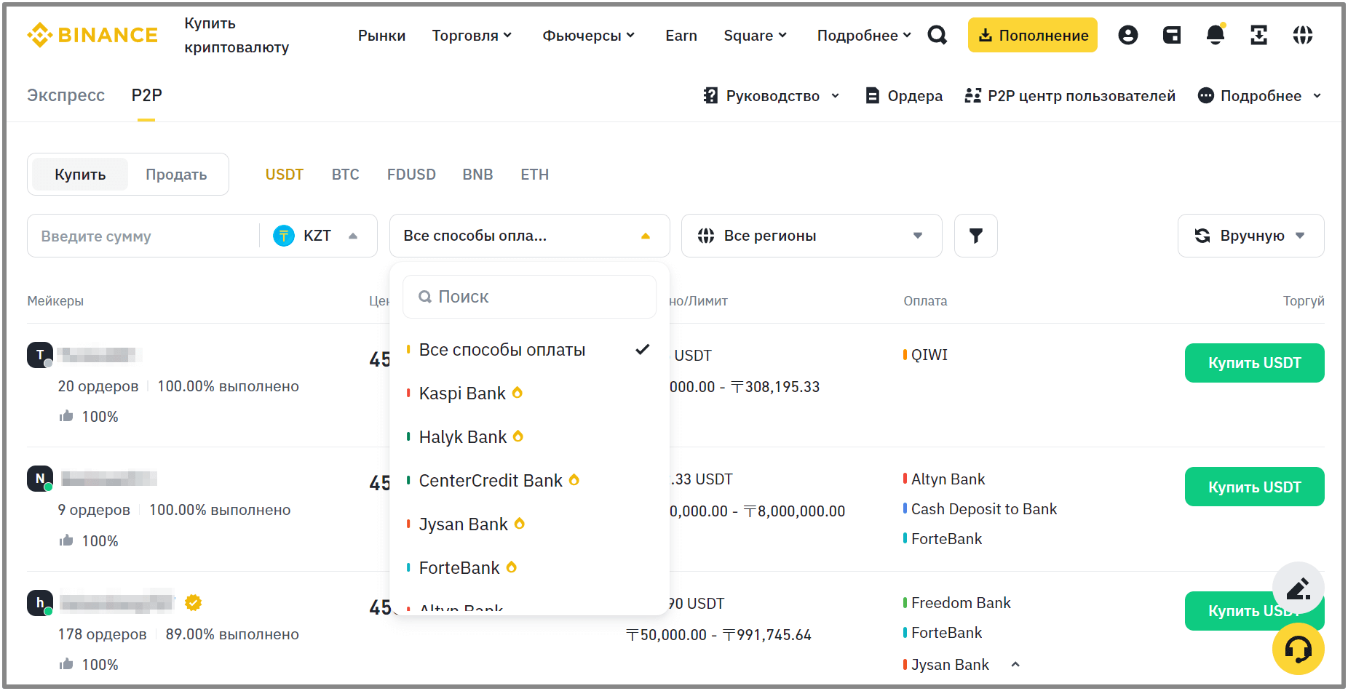Open the Все регионы dropdown
This screenshot has width=1348, height=691.
[812, 236]
